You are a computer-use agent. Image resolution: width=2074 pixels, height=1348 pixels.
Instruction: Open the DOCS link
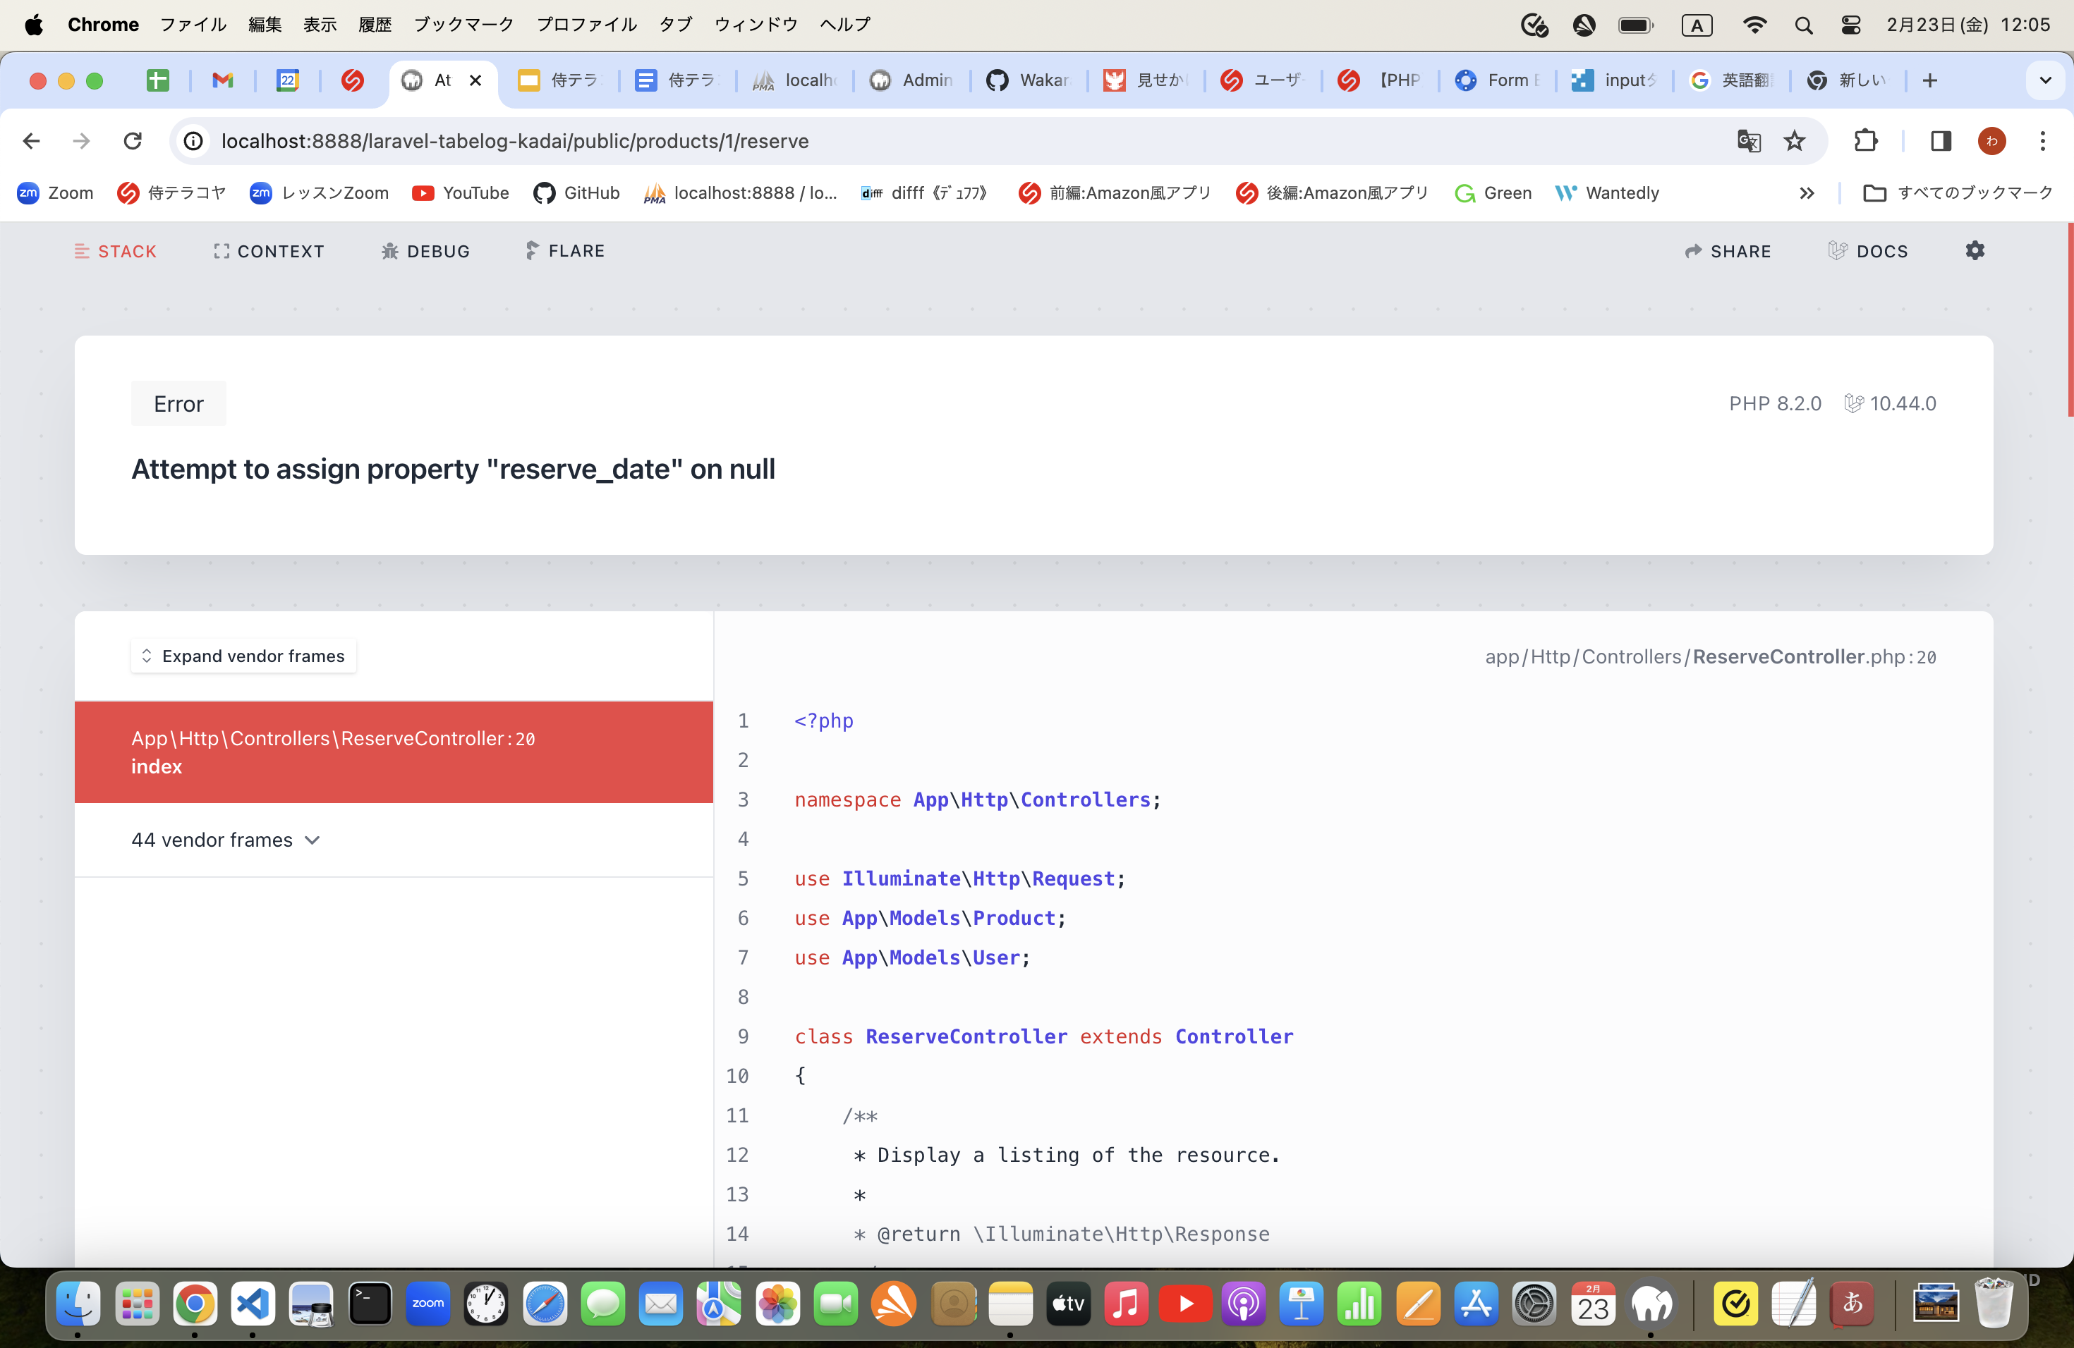1868,251
